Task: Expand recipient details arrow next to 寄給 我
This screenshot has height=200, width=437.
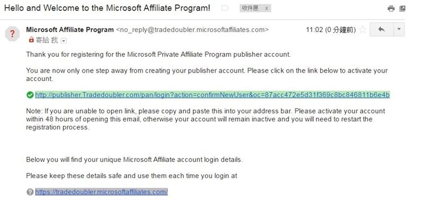Action: click(x=63, y=41)
